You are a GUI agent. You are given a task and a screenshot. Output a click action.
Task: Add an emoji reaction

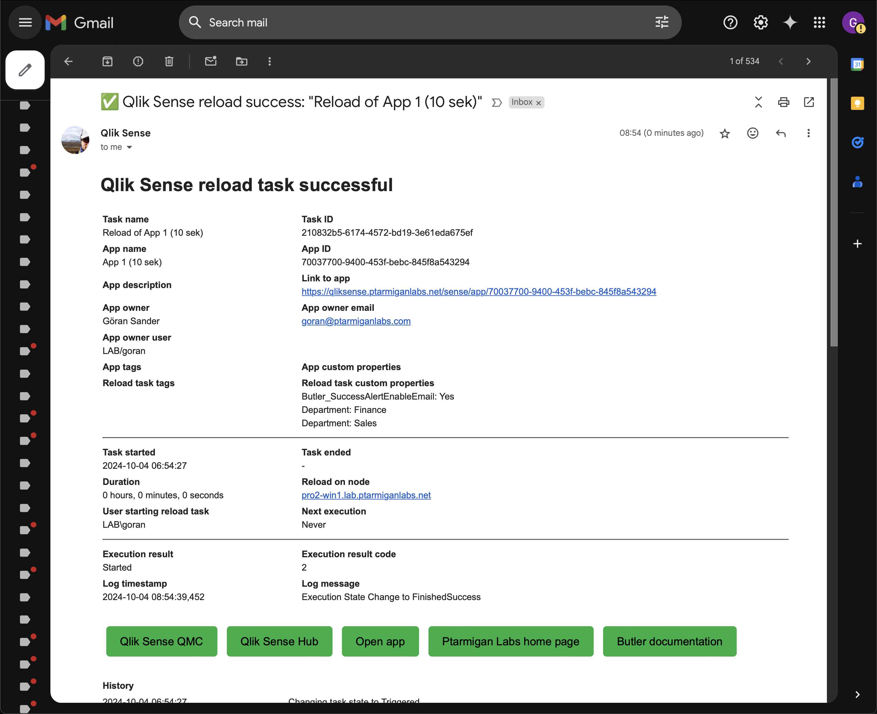(x=752, y=133)
